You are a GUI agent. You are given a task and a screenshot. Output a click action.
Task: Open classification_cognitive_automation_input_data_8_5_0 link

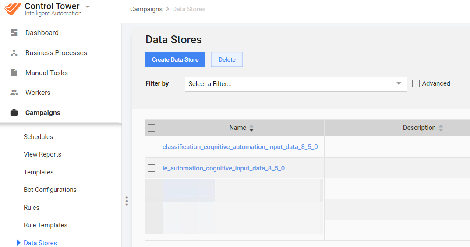240,147
